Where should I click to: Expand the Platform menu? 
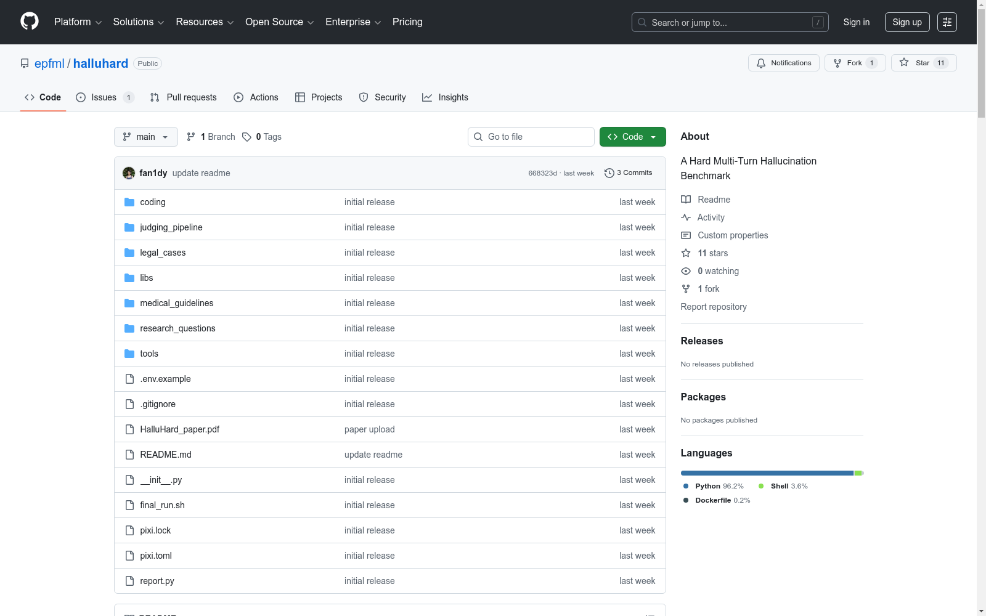point(78,22)
